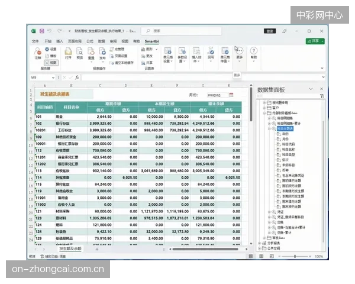Click the 重置 reset icon
Viewport: 355px width, 284px height.
[91, 54]
